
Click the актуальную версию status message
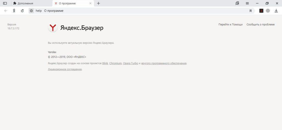(x=81, y=43)
